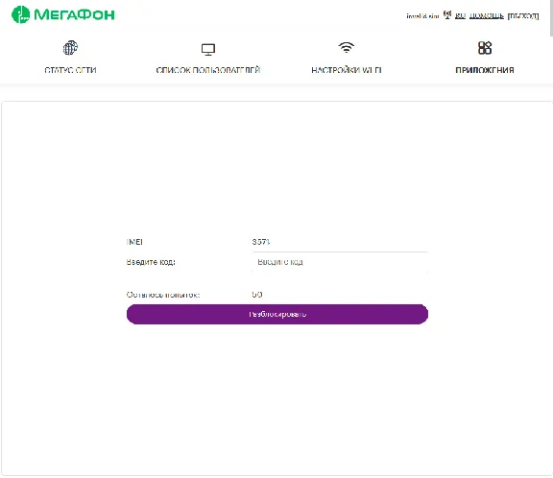Click the MegaFon logo
Viewport: 553px width, 478px height.
click(63, 14)
